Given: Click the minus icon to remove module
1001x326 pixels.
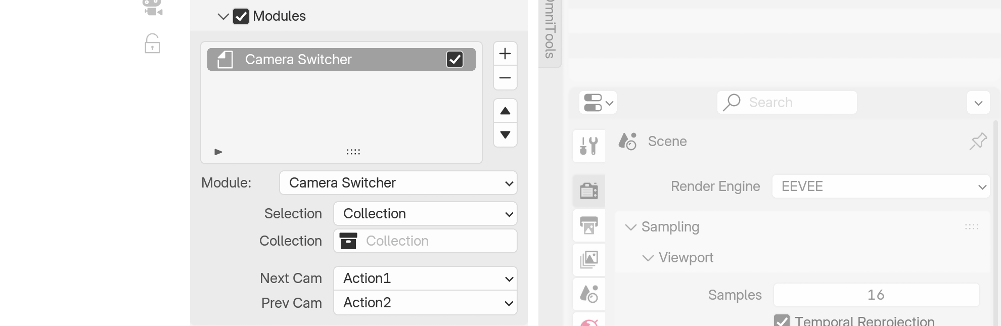Looking at the screenshot, I should (505, 78).
